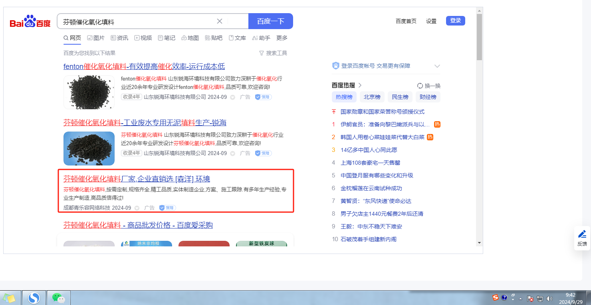Clear the search box with the X icon
The image size is (591, 305).
(x=220, y=21)
